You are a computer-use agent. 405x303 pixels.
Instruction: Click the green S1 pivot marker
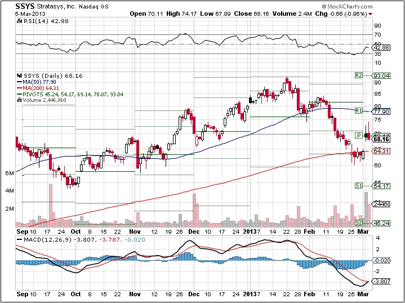point(358,185)
